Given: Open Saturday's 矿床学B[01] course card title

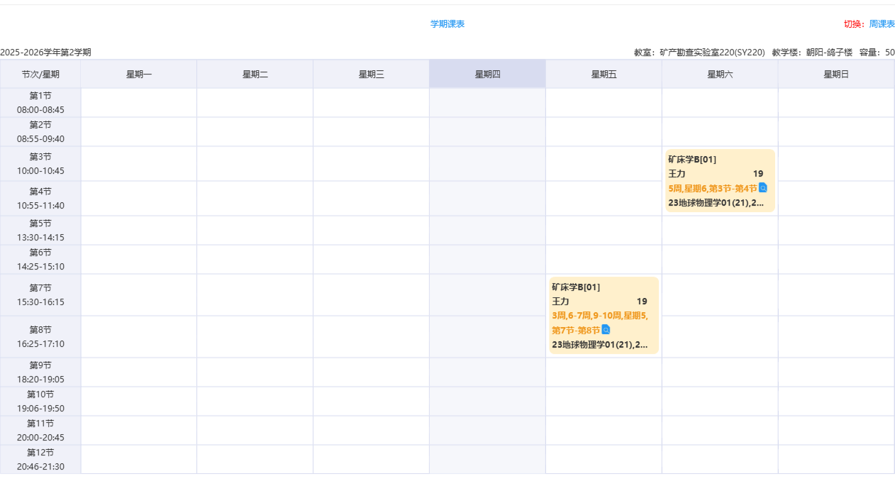Looking at the screenshot, I should click(692, 159).
